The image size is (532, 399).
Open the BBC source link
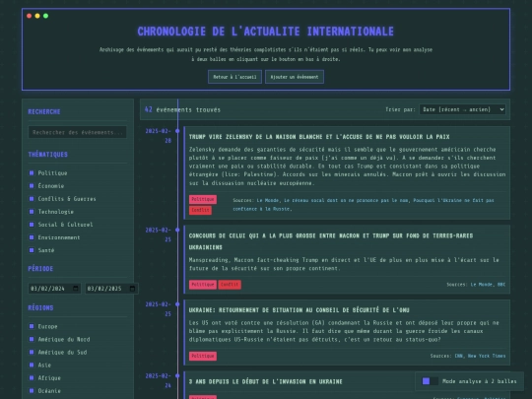tap(501, 285)
